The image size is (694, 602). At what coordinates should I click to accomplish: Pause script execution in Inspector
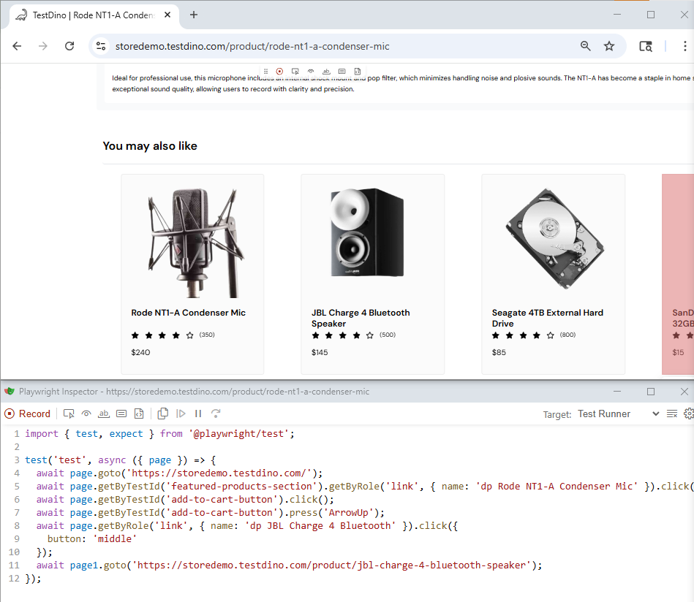(198, 414)
